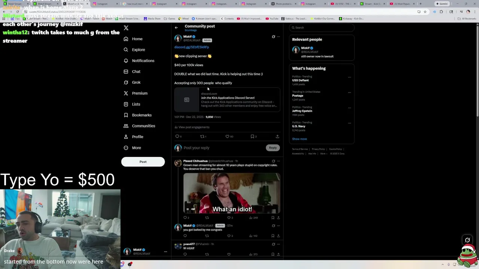This screenshot has width=479, height=269.
Task: Open Grok in X sidebar
Action: click(x=132, y=82)
